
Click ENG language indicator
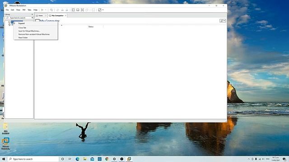click(x=268, y=159)
